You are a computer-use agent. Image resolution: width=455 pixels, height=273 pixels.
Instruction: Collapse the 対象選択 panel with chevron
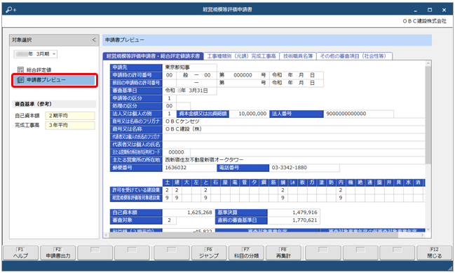click(94, 40)
